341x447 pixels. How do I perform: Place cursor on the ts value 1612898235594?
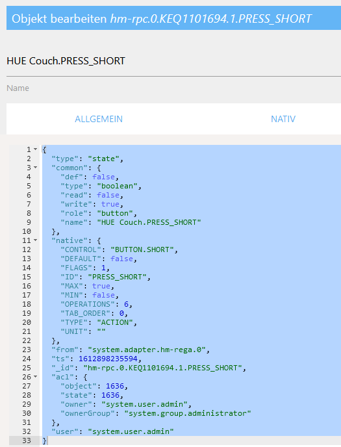pyautogui.click(x=108, y=359)
